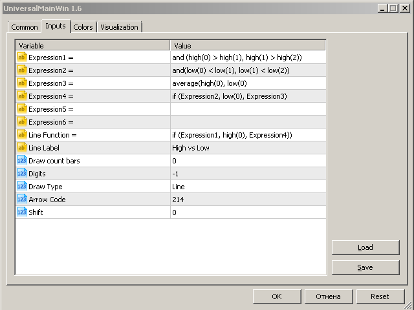Screen dimensions: 414x310
Task: Click the Reset button
Action: pyautogui.click(x=380, y=296)
